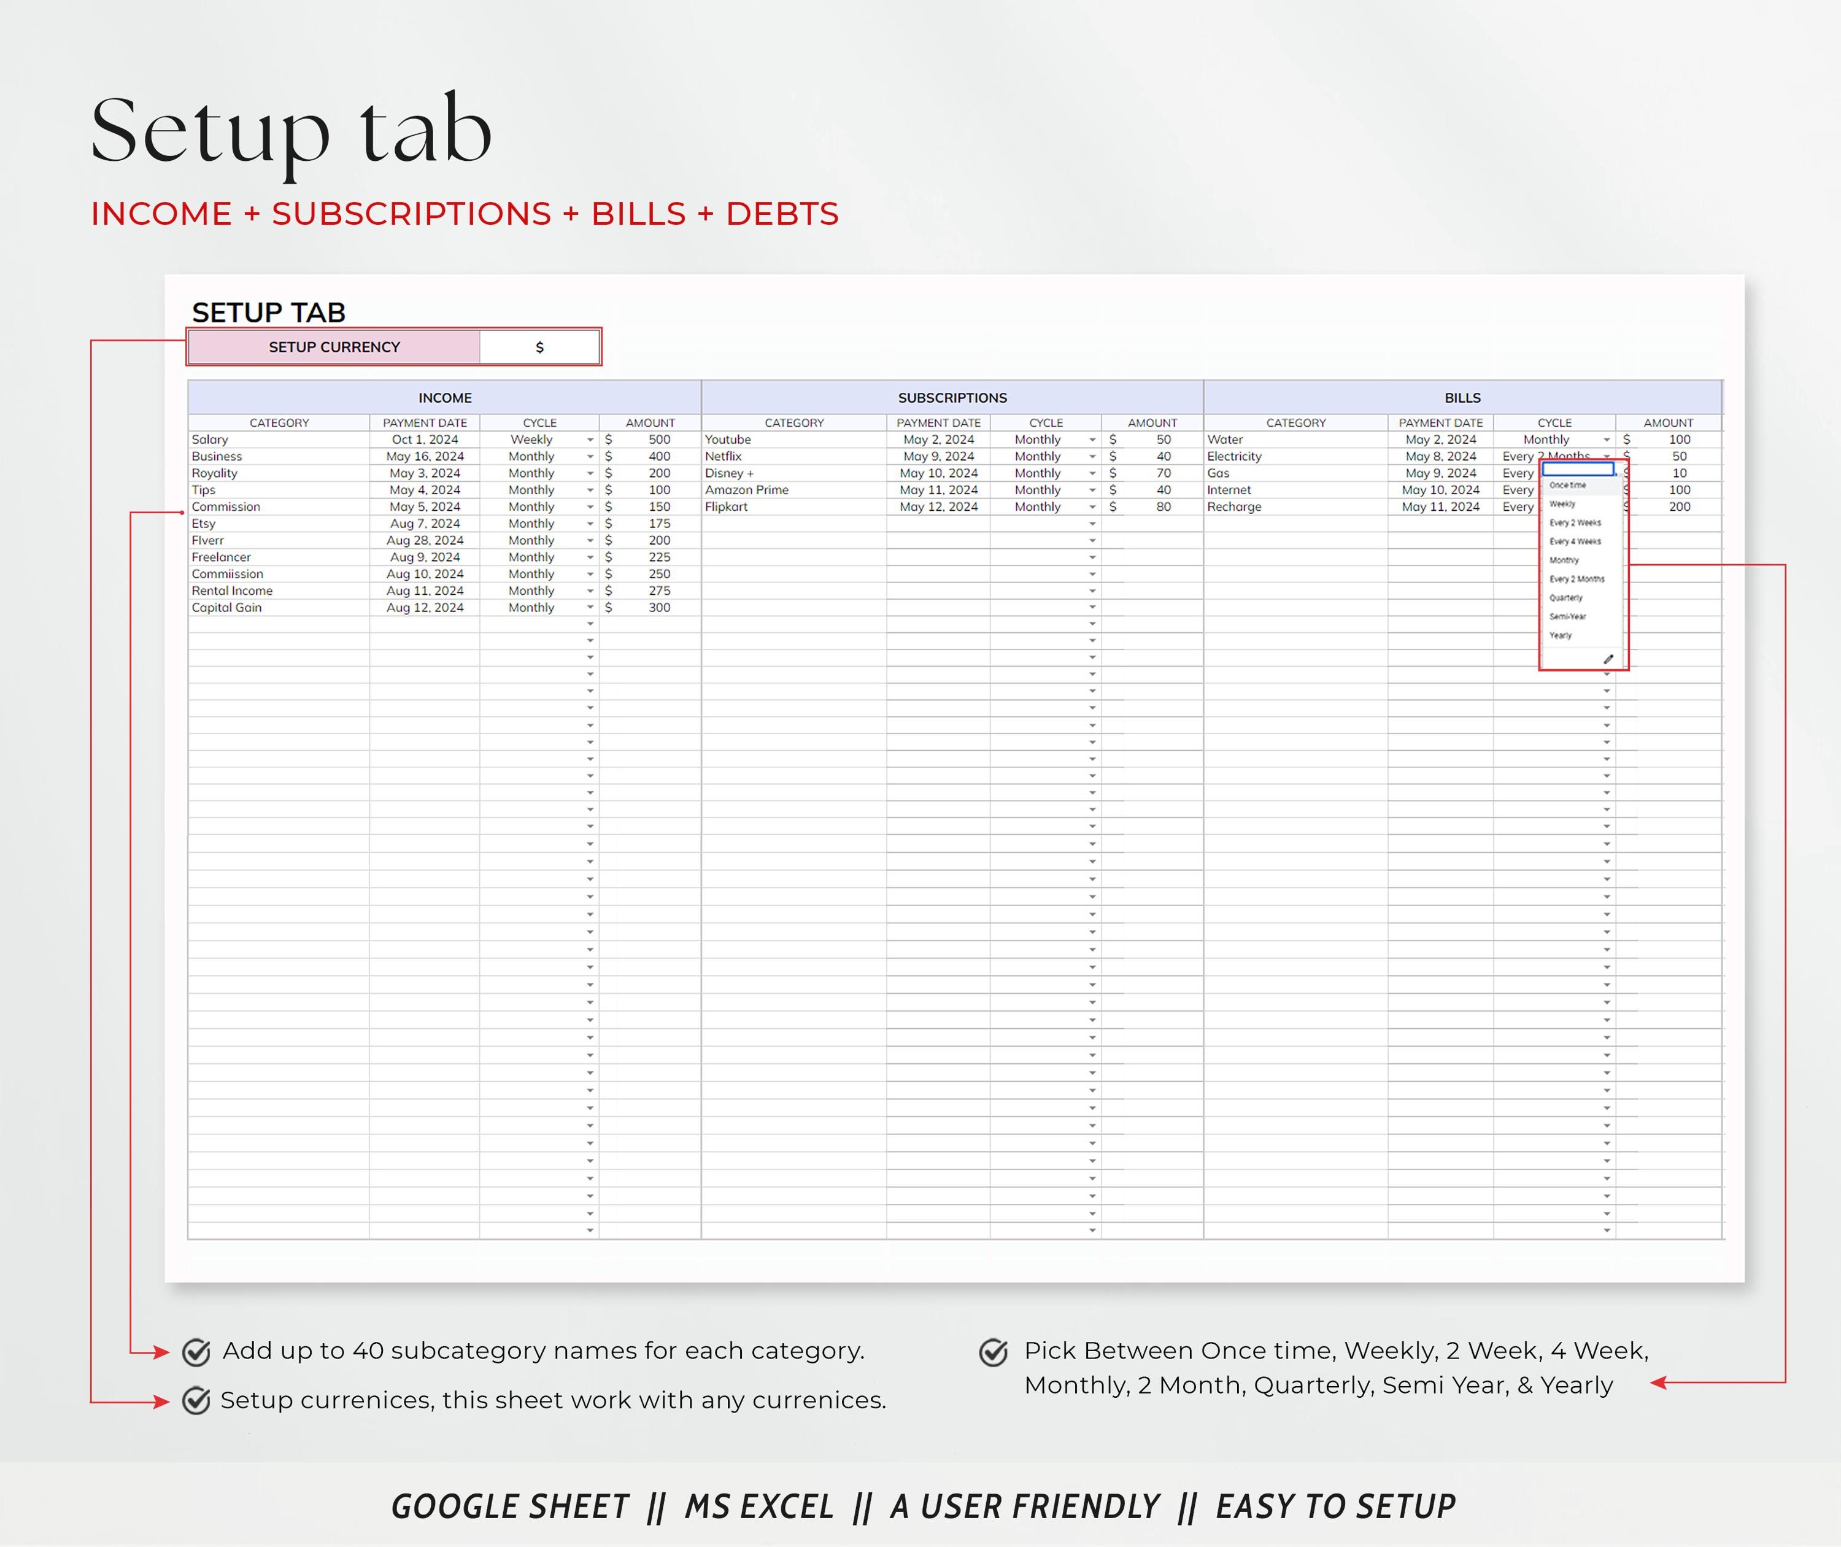The image size is (1841, 1547).
Task: Open the Salary row cycle dropdown arrow
Action: pyautogui.click(x=590, y=440)
